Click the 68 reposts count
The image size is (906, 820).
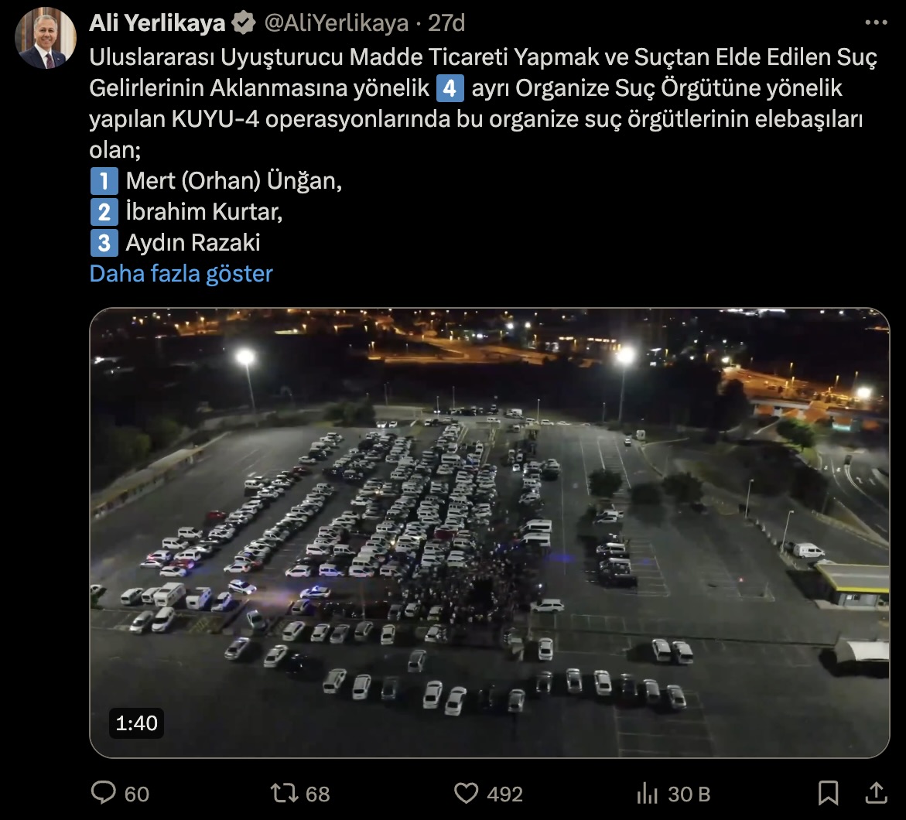coord(317,794)
